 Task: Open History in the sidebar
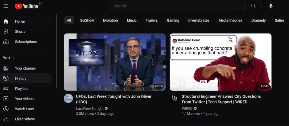21,78
